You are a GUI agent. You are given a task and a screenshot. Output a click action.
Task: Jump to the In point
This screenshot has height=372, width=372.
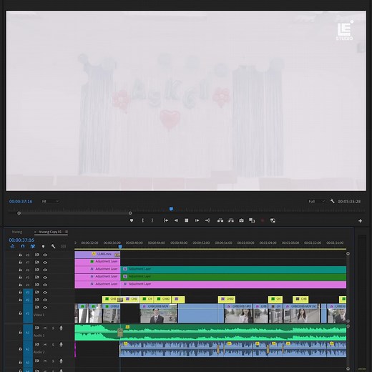point(166,220)
